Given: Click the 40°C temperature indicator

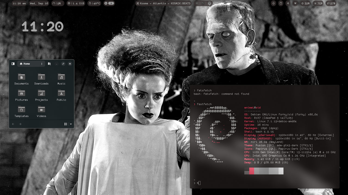Looking at the screenshot, I should pyautogui.click(x=95, y=3).
